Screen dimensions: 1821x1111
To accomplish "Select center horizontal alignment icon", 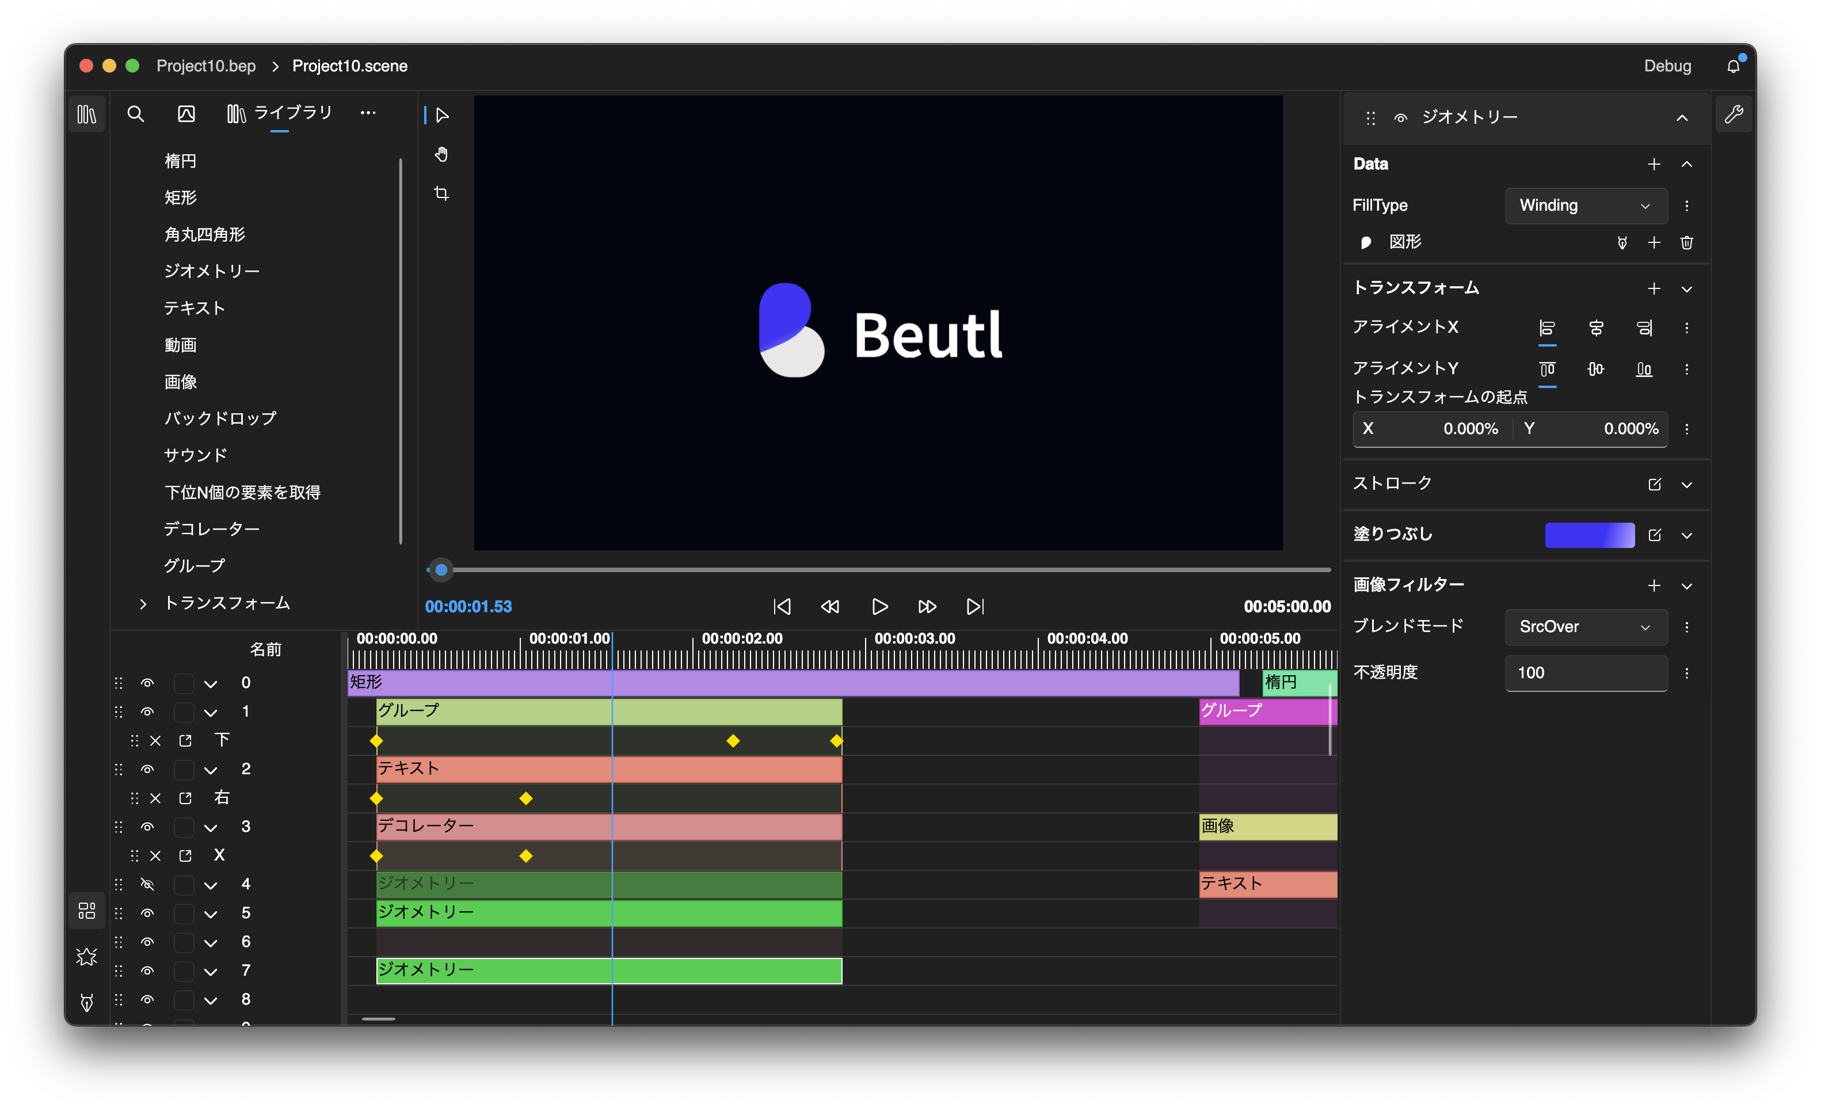I will point(1595,328).
